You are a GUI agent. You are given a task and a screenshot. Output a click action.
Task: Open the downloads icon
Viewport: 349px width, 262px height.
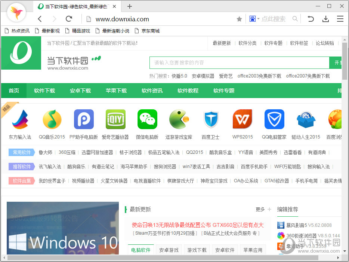325,19
